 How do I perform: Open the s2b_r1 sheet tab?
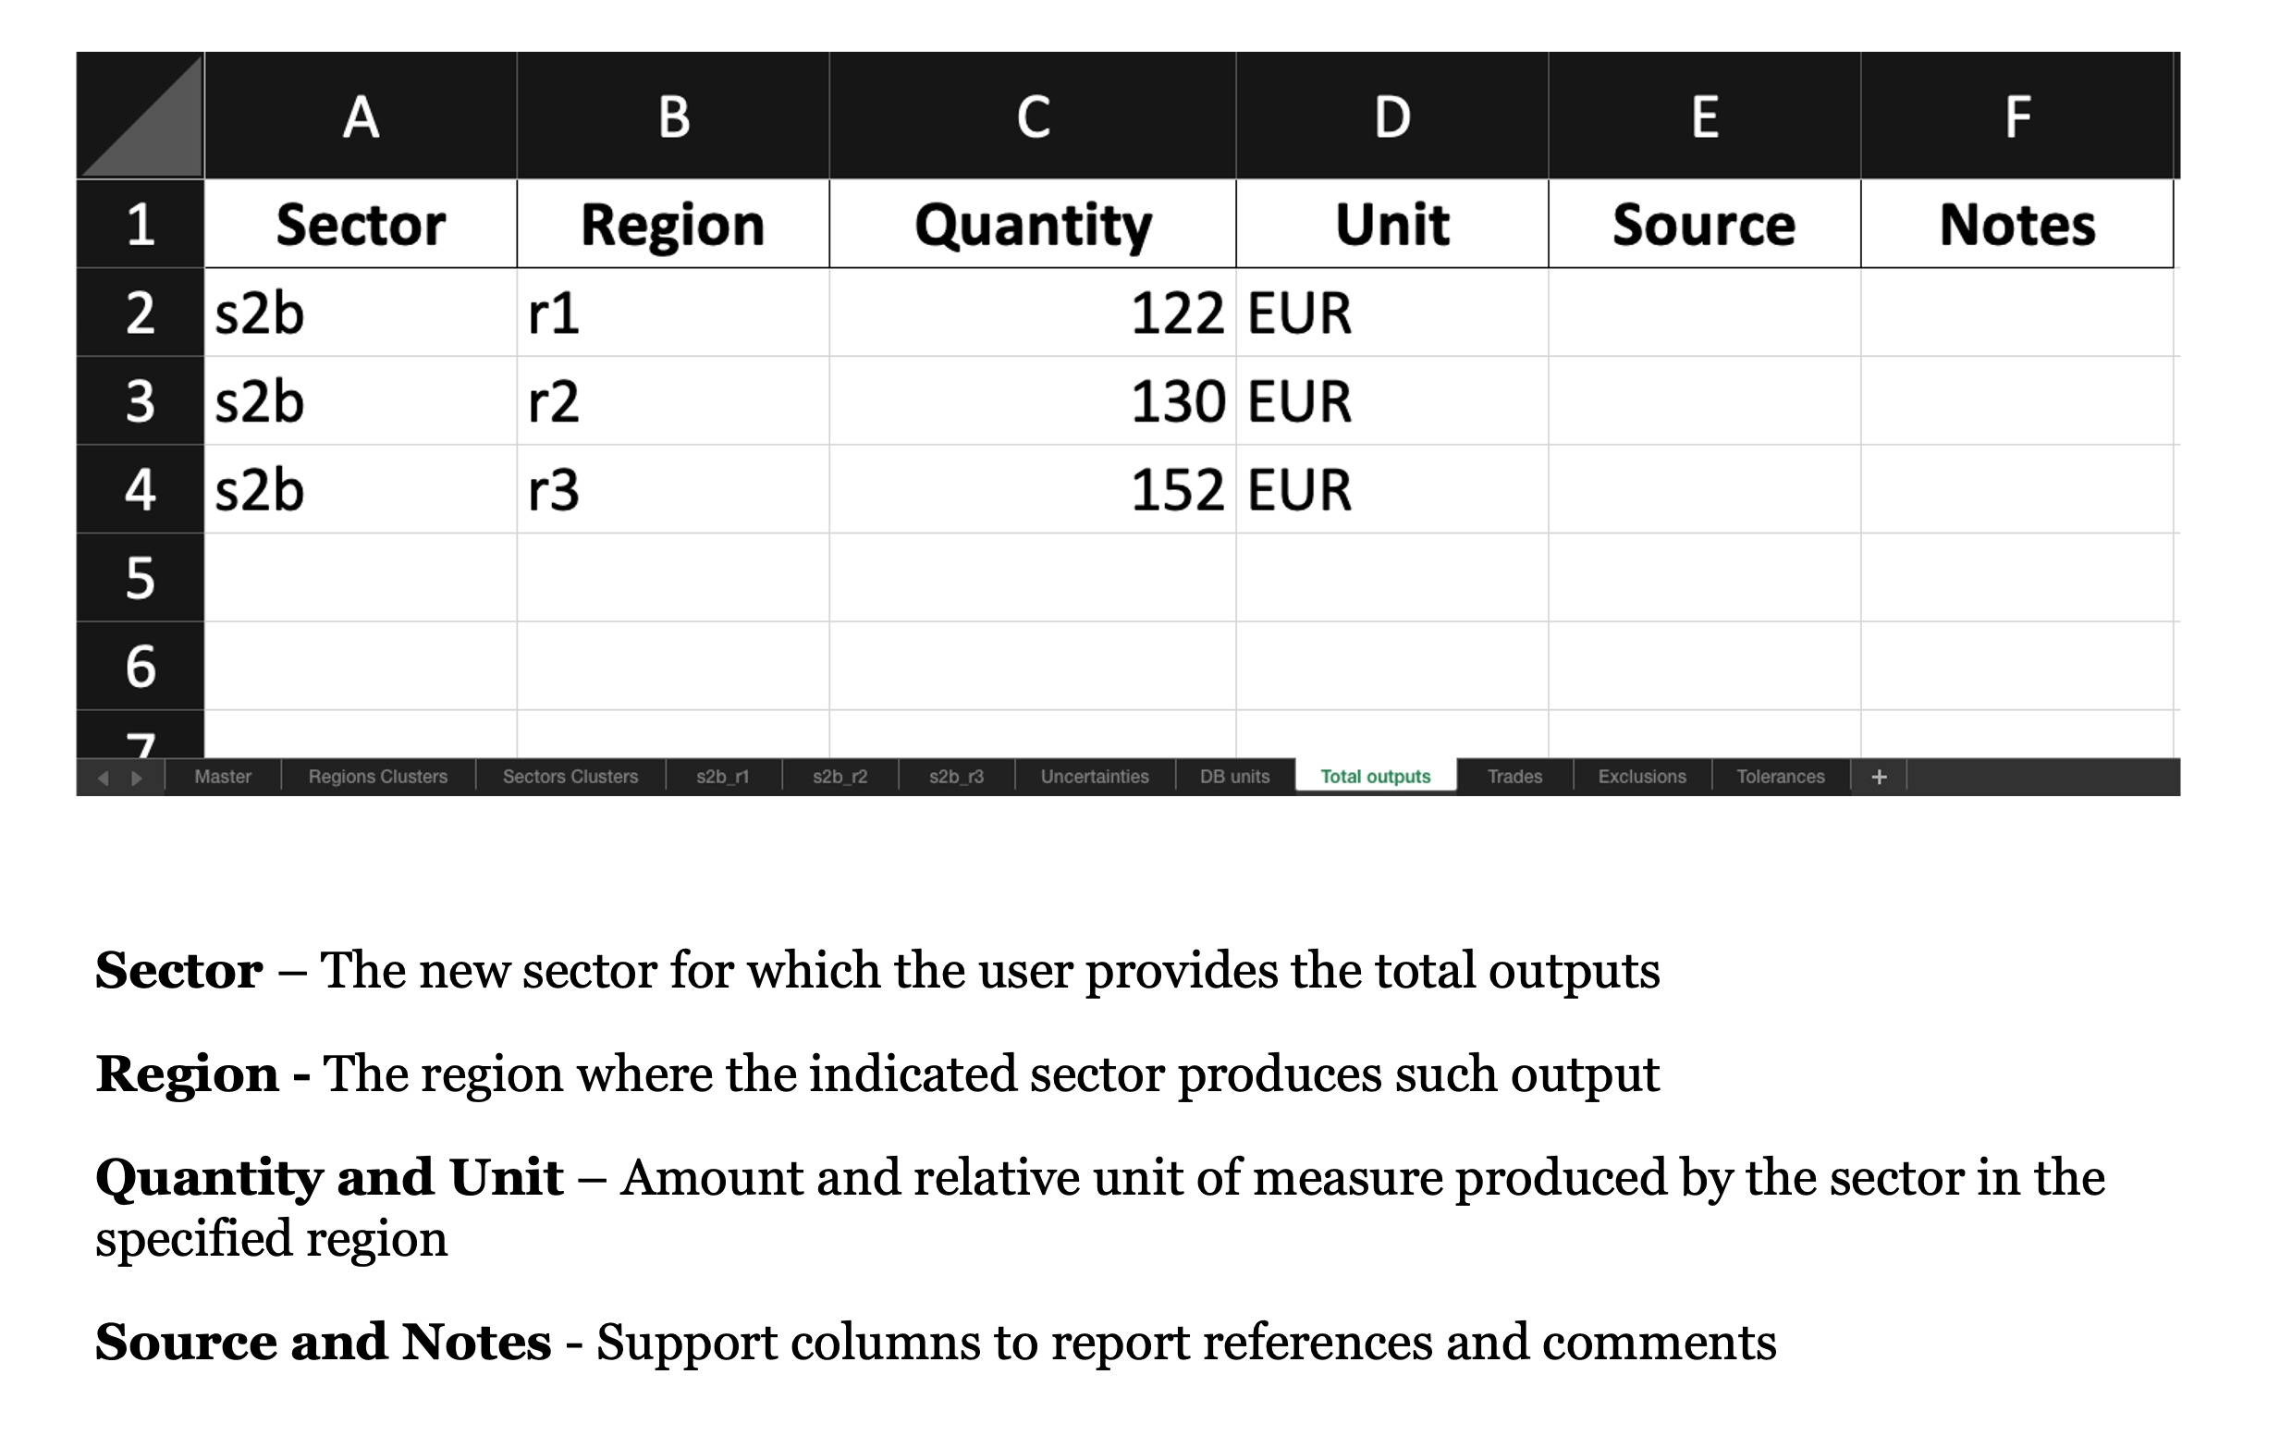coord(724,777)
